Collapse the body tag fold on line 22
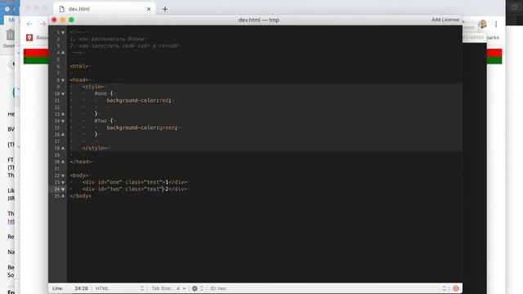Screen dimensions: 523x294 click(63, 176)
